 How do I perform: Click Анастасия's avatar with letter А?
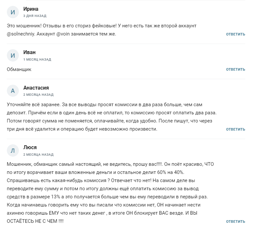pyautogui.click(x=13, y=91)
